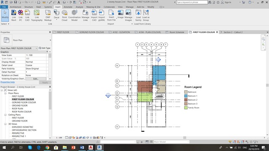Viewport: 269px width, 151px height.
Task: Open Manage Links
Action: [x=85, y=16]
